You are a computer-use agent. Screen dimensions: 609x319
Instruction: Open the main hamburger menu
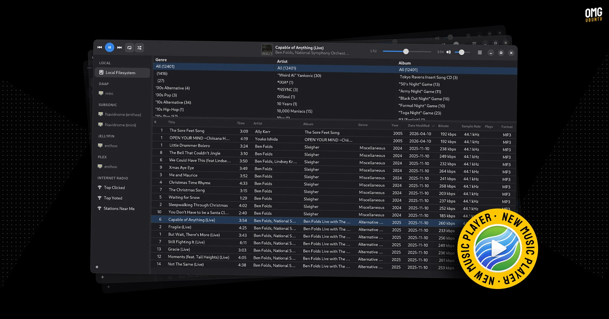480,52
